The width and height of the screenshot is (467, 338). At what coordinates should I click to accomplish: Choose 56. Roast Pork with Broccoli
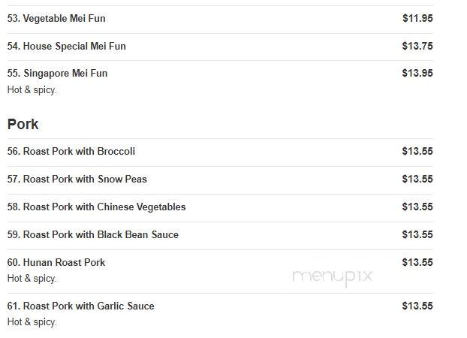pos(71,152)
